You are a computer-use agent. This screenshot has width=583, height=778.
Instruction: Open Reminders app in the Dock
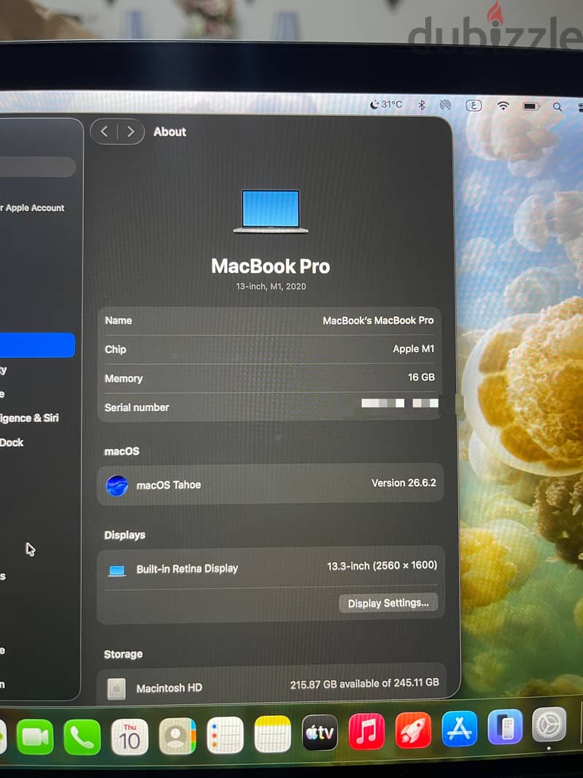(225, 736)
